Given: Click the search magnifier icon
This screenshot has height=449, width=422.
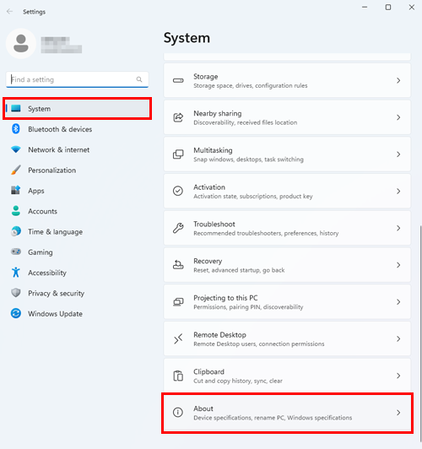Looking at the screenshot, I should click(x=139, y=79).
